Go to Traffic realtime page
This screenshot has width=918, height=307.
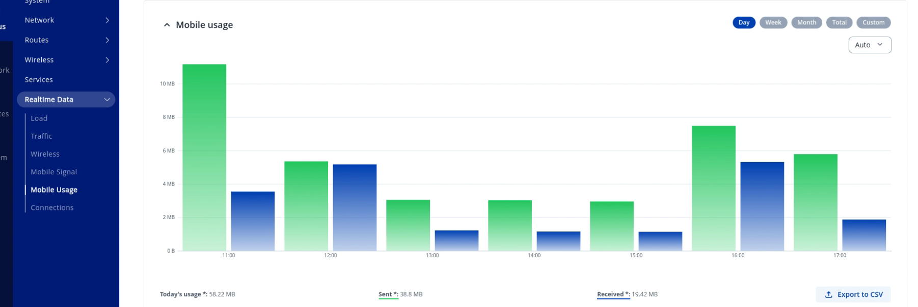pos(41,136)
